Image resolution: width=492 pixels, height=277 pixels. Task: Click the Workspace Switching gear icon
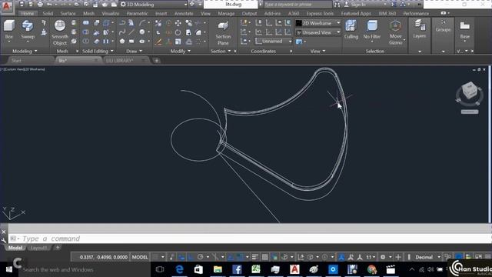coord(383,257)
